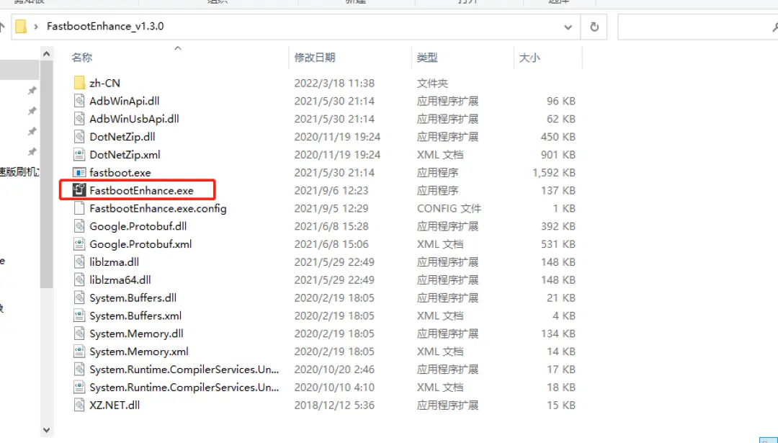Select the zh-CN folder icon
This screenshot has height=443, width=778.
(x=79, y=83)
